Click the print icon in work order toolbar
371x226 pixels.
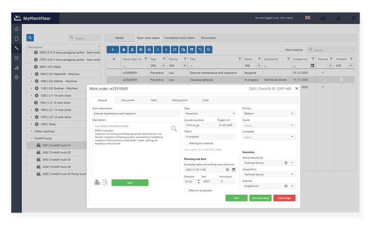(141, 49)
